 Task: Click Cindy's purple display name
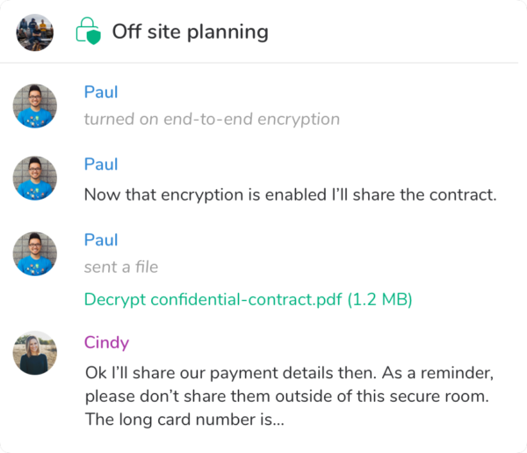106,343
